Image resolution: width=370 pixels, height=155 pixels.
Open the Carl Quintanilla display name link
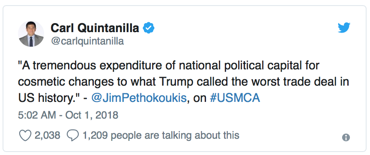point(95,28)
